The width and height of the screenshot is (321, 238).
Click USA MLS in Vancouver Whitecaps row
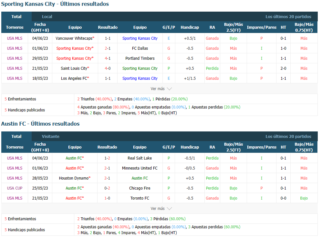[15, 38]
